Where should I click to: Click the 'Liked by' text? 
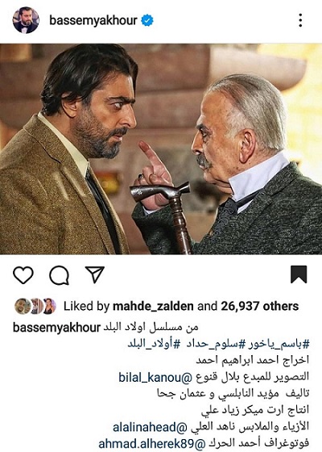click(x=87, y=306)
